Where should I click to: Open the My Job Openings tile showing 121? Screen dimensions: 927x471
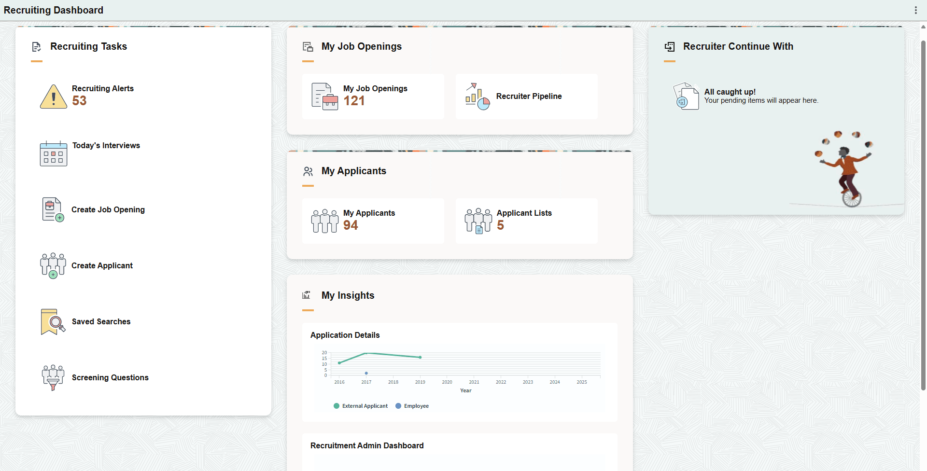[x=373, y=96]
